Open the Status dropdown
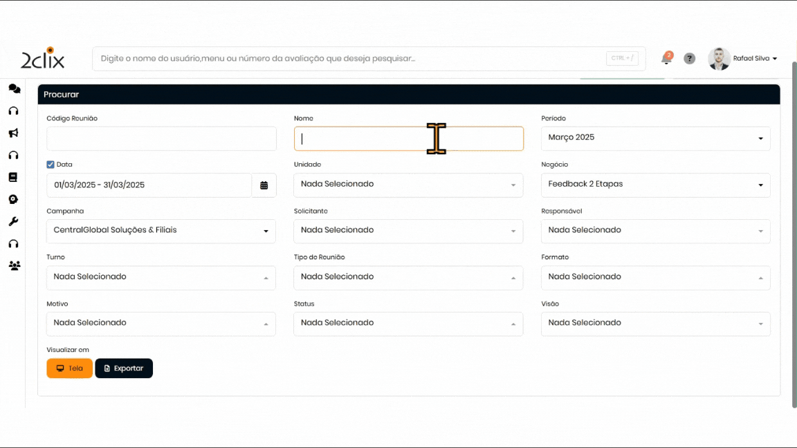This screenshot has height=448, width=797. coord(408,324)
